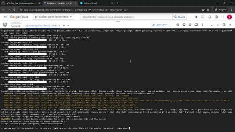Close the qwiklabs Cloud Shell session tab
The width and height of the screenshot is (235, 132).
tap(59, 26)
